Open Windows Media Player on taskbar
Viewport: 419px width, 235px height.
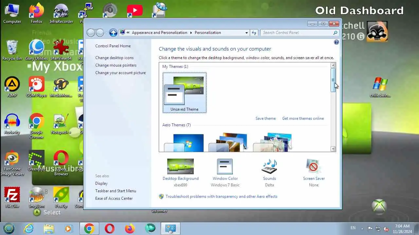coord(68,228)
